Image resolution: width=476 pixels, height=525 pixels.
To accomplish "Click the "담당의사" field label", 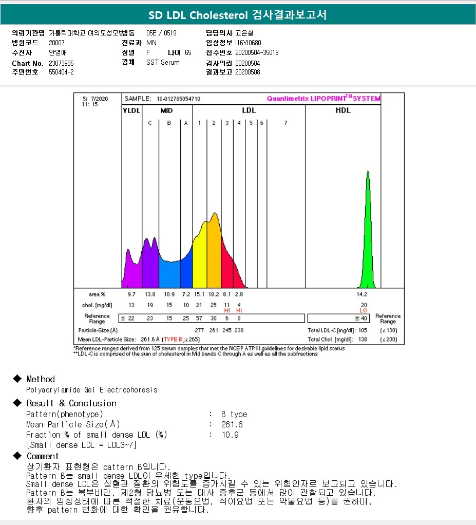I will 219,33.
